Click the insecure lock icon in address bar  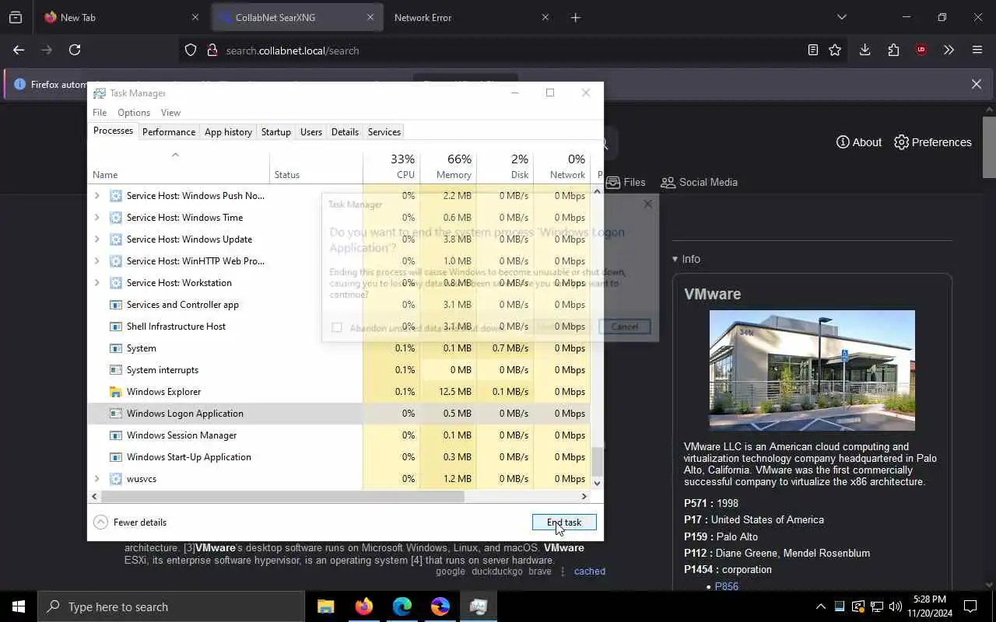pyautogui.click(x=212, y=51)
